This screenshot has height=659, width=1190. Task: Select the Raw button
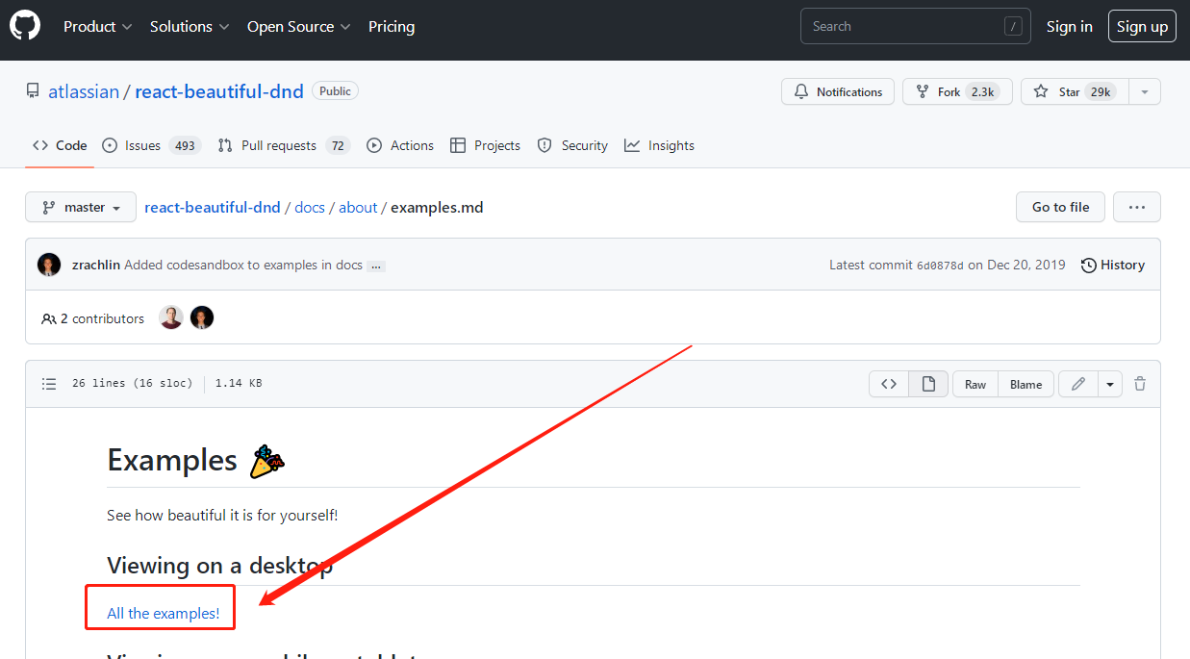point(975,384)
